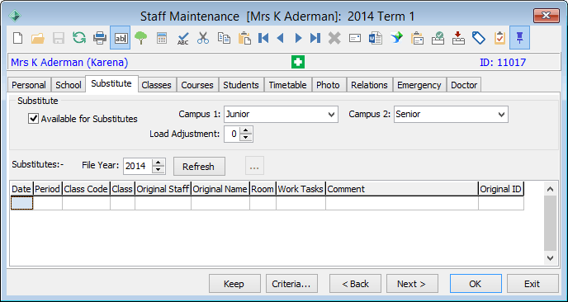
Task: Click the orange checklist clipboard icon
Action: click(x=500, y=38)
